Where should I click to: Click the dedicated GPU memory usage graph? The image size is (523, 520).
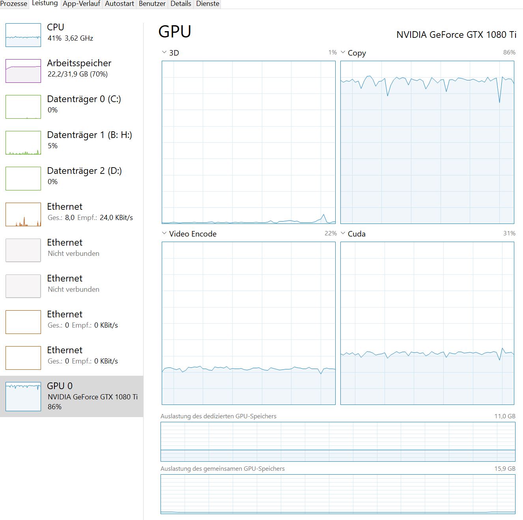click(338, 442)
